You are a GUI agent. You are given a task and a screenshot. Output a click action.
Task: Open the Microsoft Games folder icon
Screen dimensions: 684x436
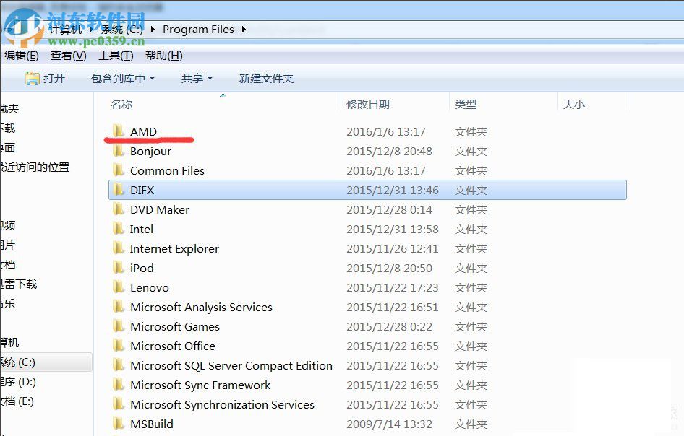point(119,326)
